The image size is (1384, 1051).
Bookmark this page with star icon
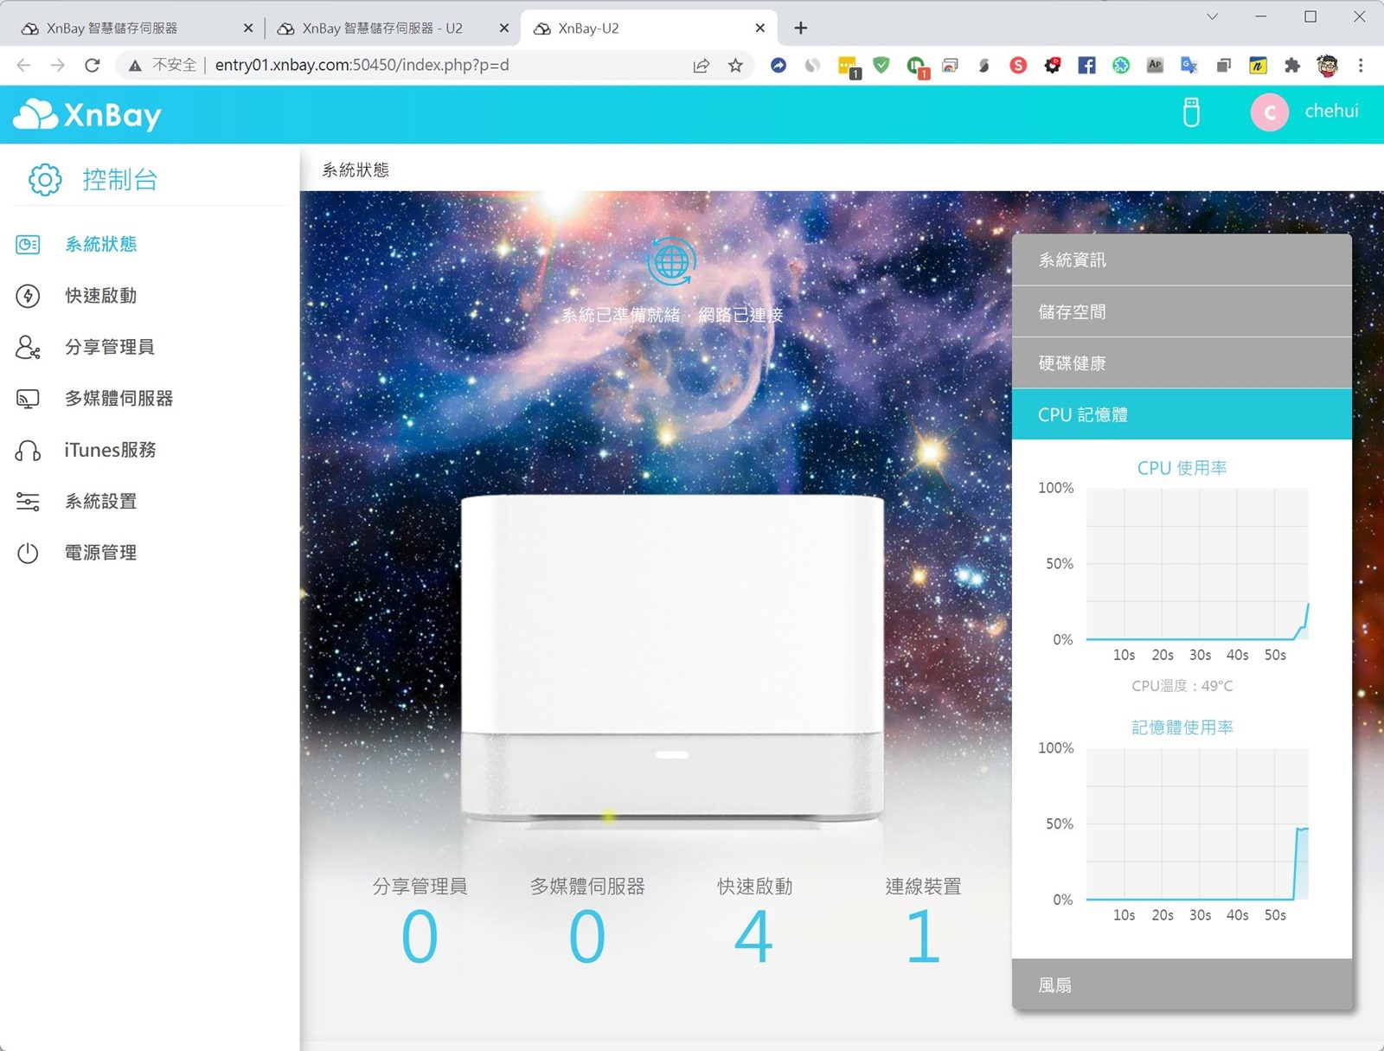735,65
